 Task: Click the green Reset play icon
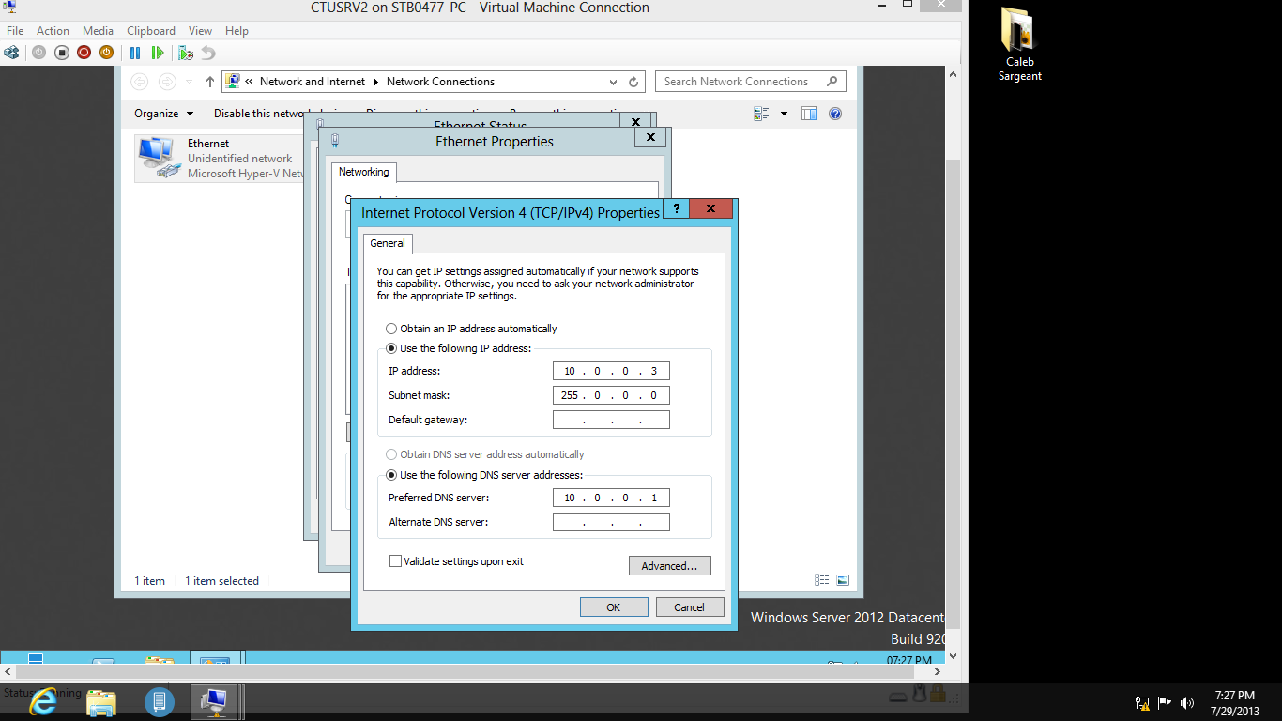[x=158, y=53]
